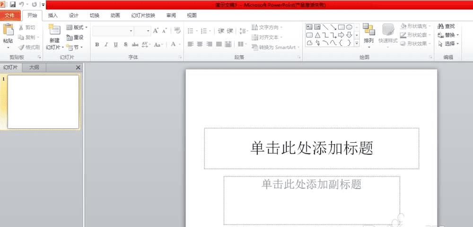Click the Increase Font Size icon
The height and width of the screenshot is (227, 473).
coord(156,31)
